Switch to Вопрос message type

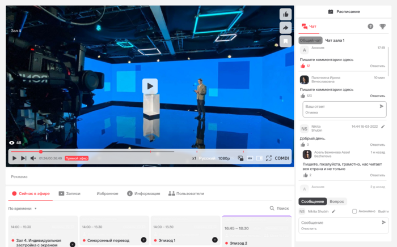click(x=337, y=201)
